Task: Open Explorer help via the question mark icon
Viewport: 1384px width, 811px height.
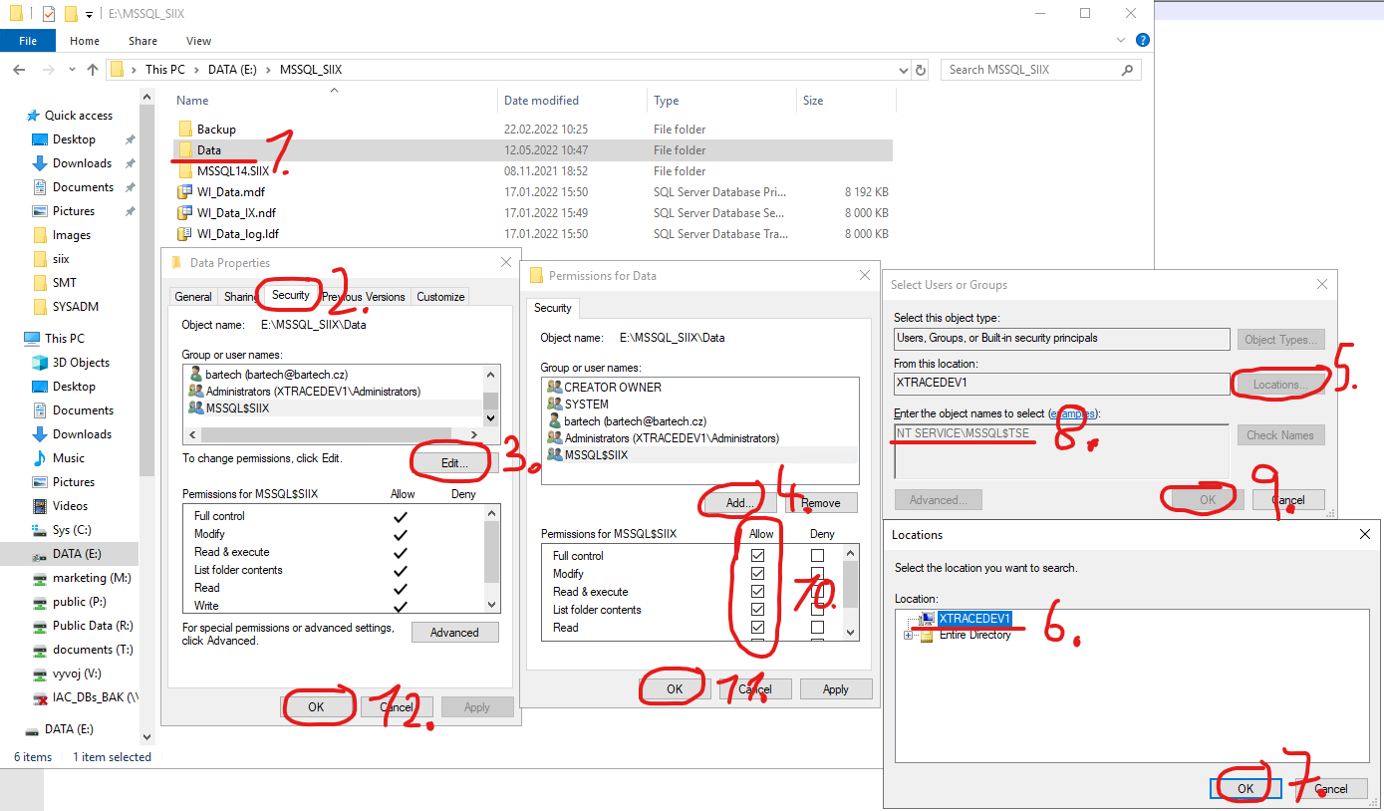Action: pyautogui.click(x=1142, y=40)
